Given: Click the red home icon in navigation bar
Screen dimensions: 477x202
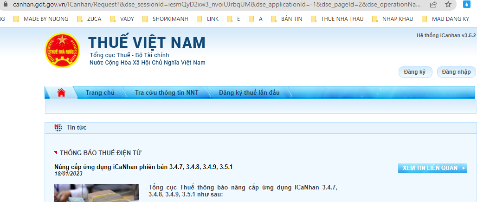Looking at the screenshot, I should tap(61, 92).
